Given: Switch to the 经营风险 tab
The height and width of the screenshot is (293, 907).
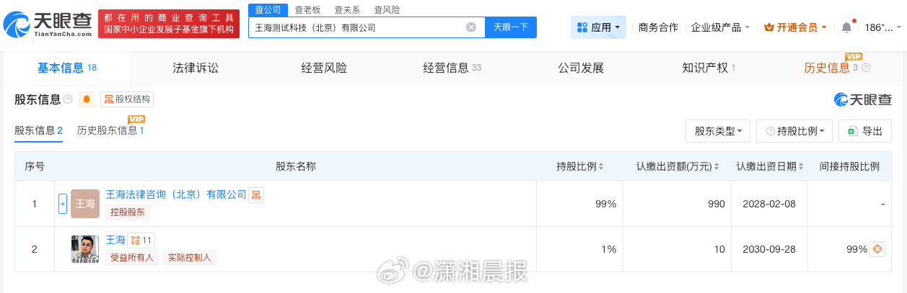Looking at the screenshot, I should 323,68.
